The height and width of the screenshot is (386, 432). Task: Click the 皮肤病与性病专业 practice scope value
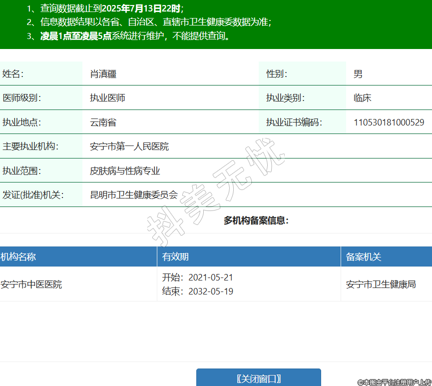[x=125, y=171]
